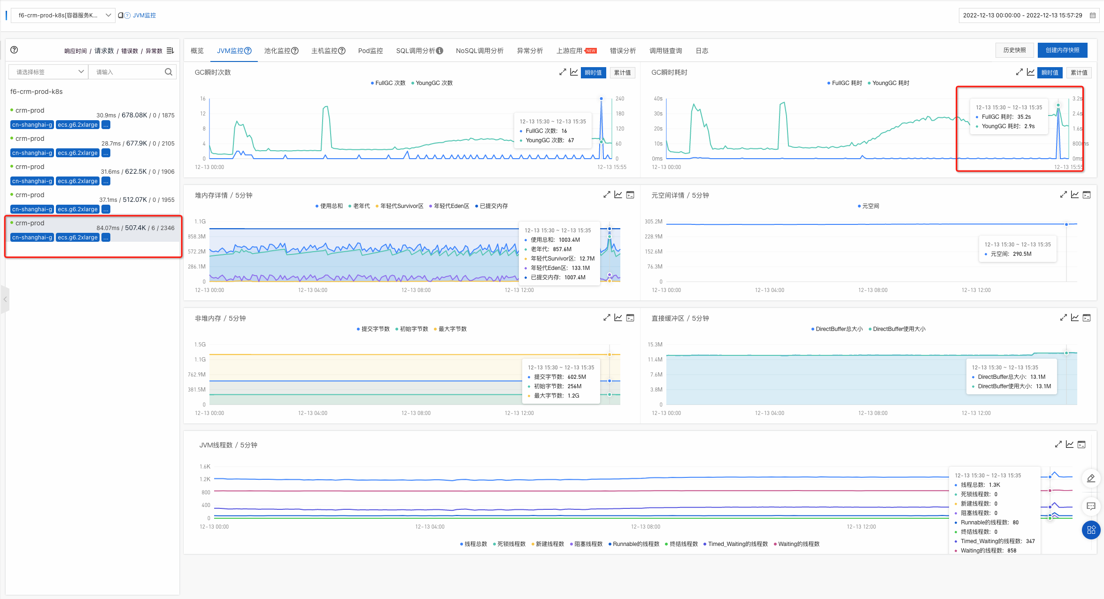Toggle Waiting的线程数 series in thread legend
The width and height of the screenshot is (1104, 599).
796,544
